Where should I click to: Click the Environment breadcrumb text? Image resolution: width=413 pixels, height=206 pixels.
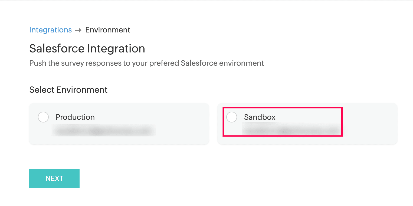108,30
